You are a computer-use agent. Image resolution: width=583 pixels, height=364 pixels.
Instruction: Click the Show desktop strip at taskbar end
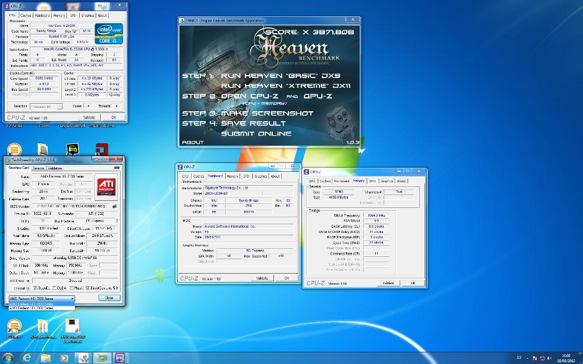pyautogui.click(x=581, y=358)
